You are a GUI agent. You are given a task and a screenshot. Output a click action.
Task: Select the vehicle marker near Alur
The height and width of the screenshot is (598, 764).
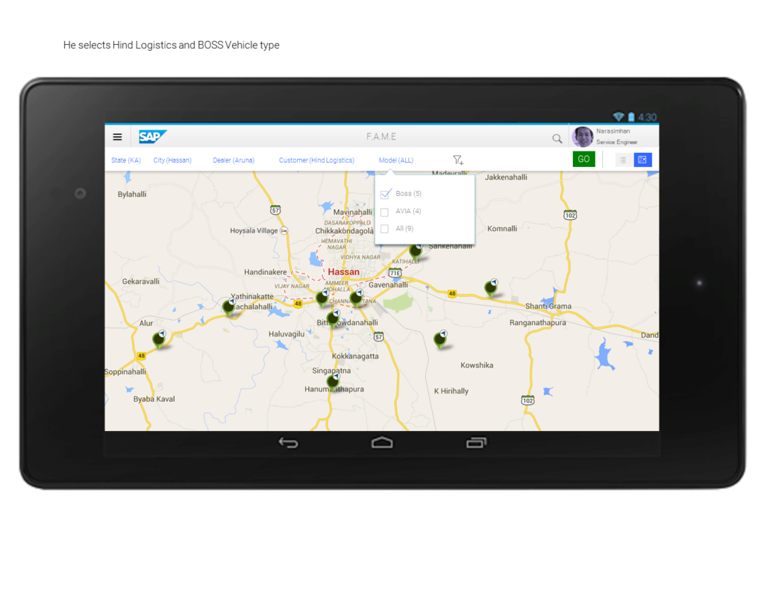(159, 340)
